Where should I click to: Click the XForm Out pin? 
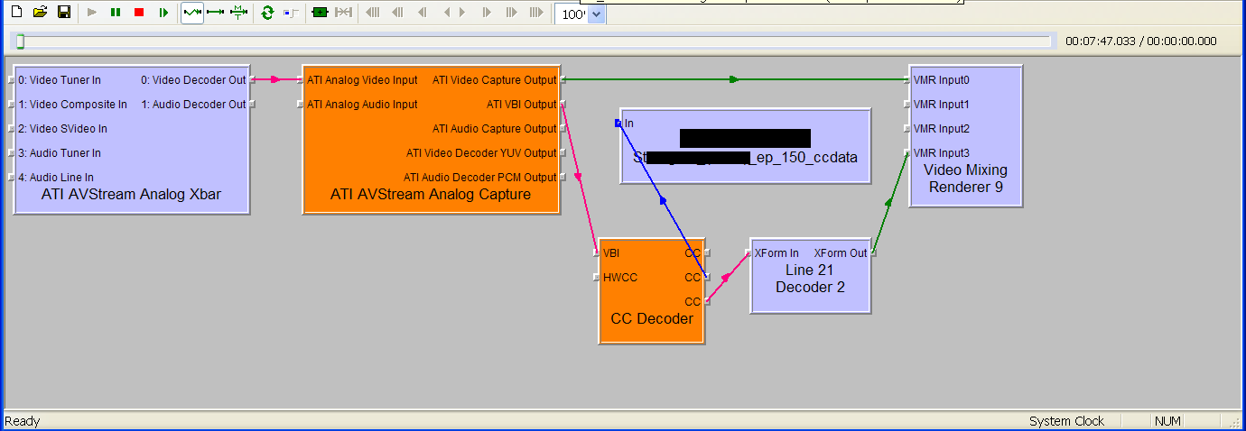click(x=841, y=253)
